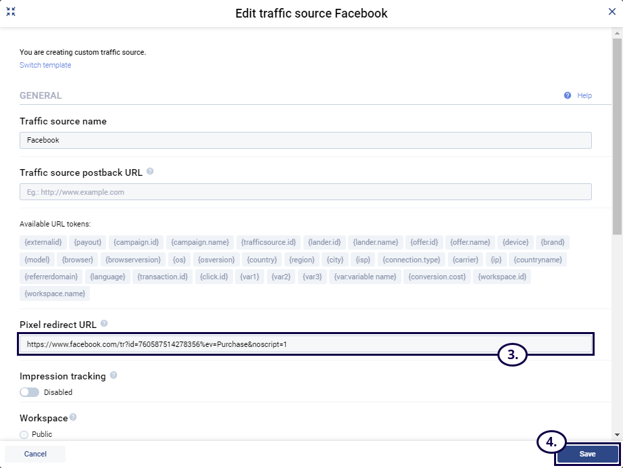Click the scrollbar down arrow
Viewport: 623px width, 468px height.
(x=617, y=434)
